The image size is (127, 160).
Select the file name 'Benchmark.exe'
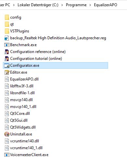(x=24, y=45)
